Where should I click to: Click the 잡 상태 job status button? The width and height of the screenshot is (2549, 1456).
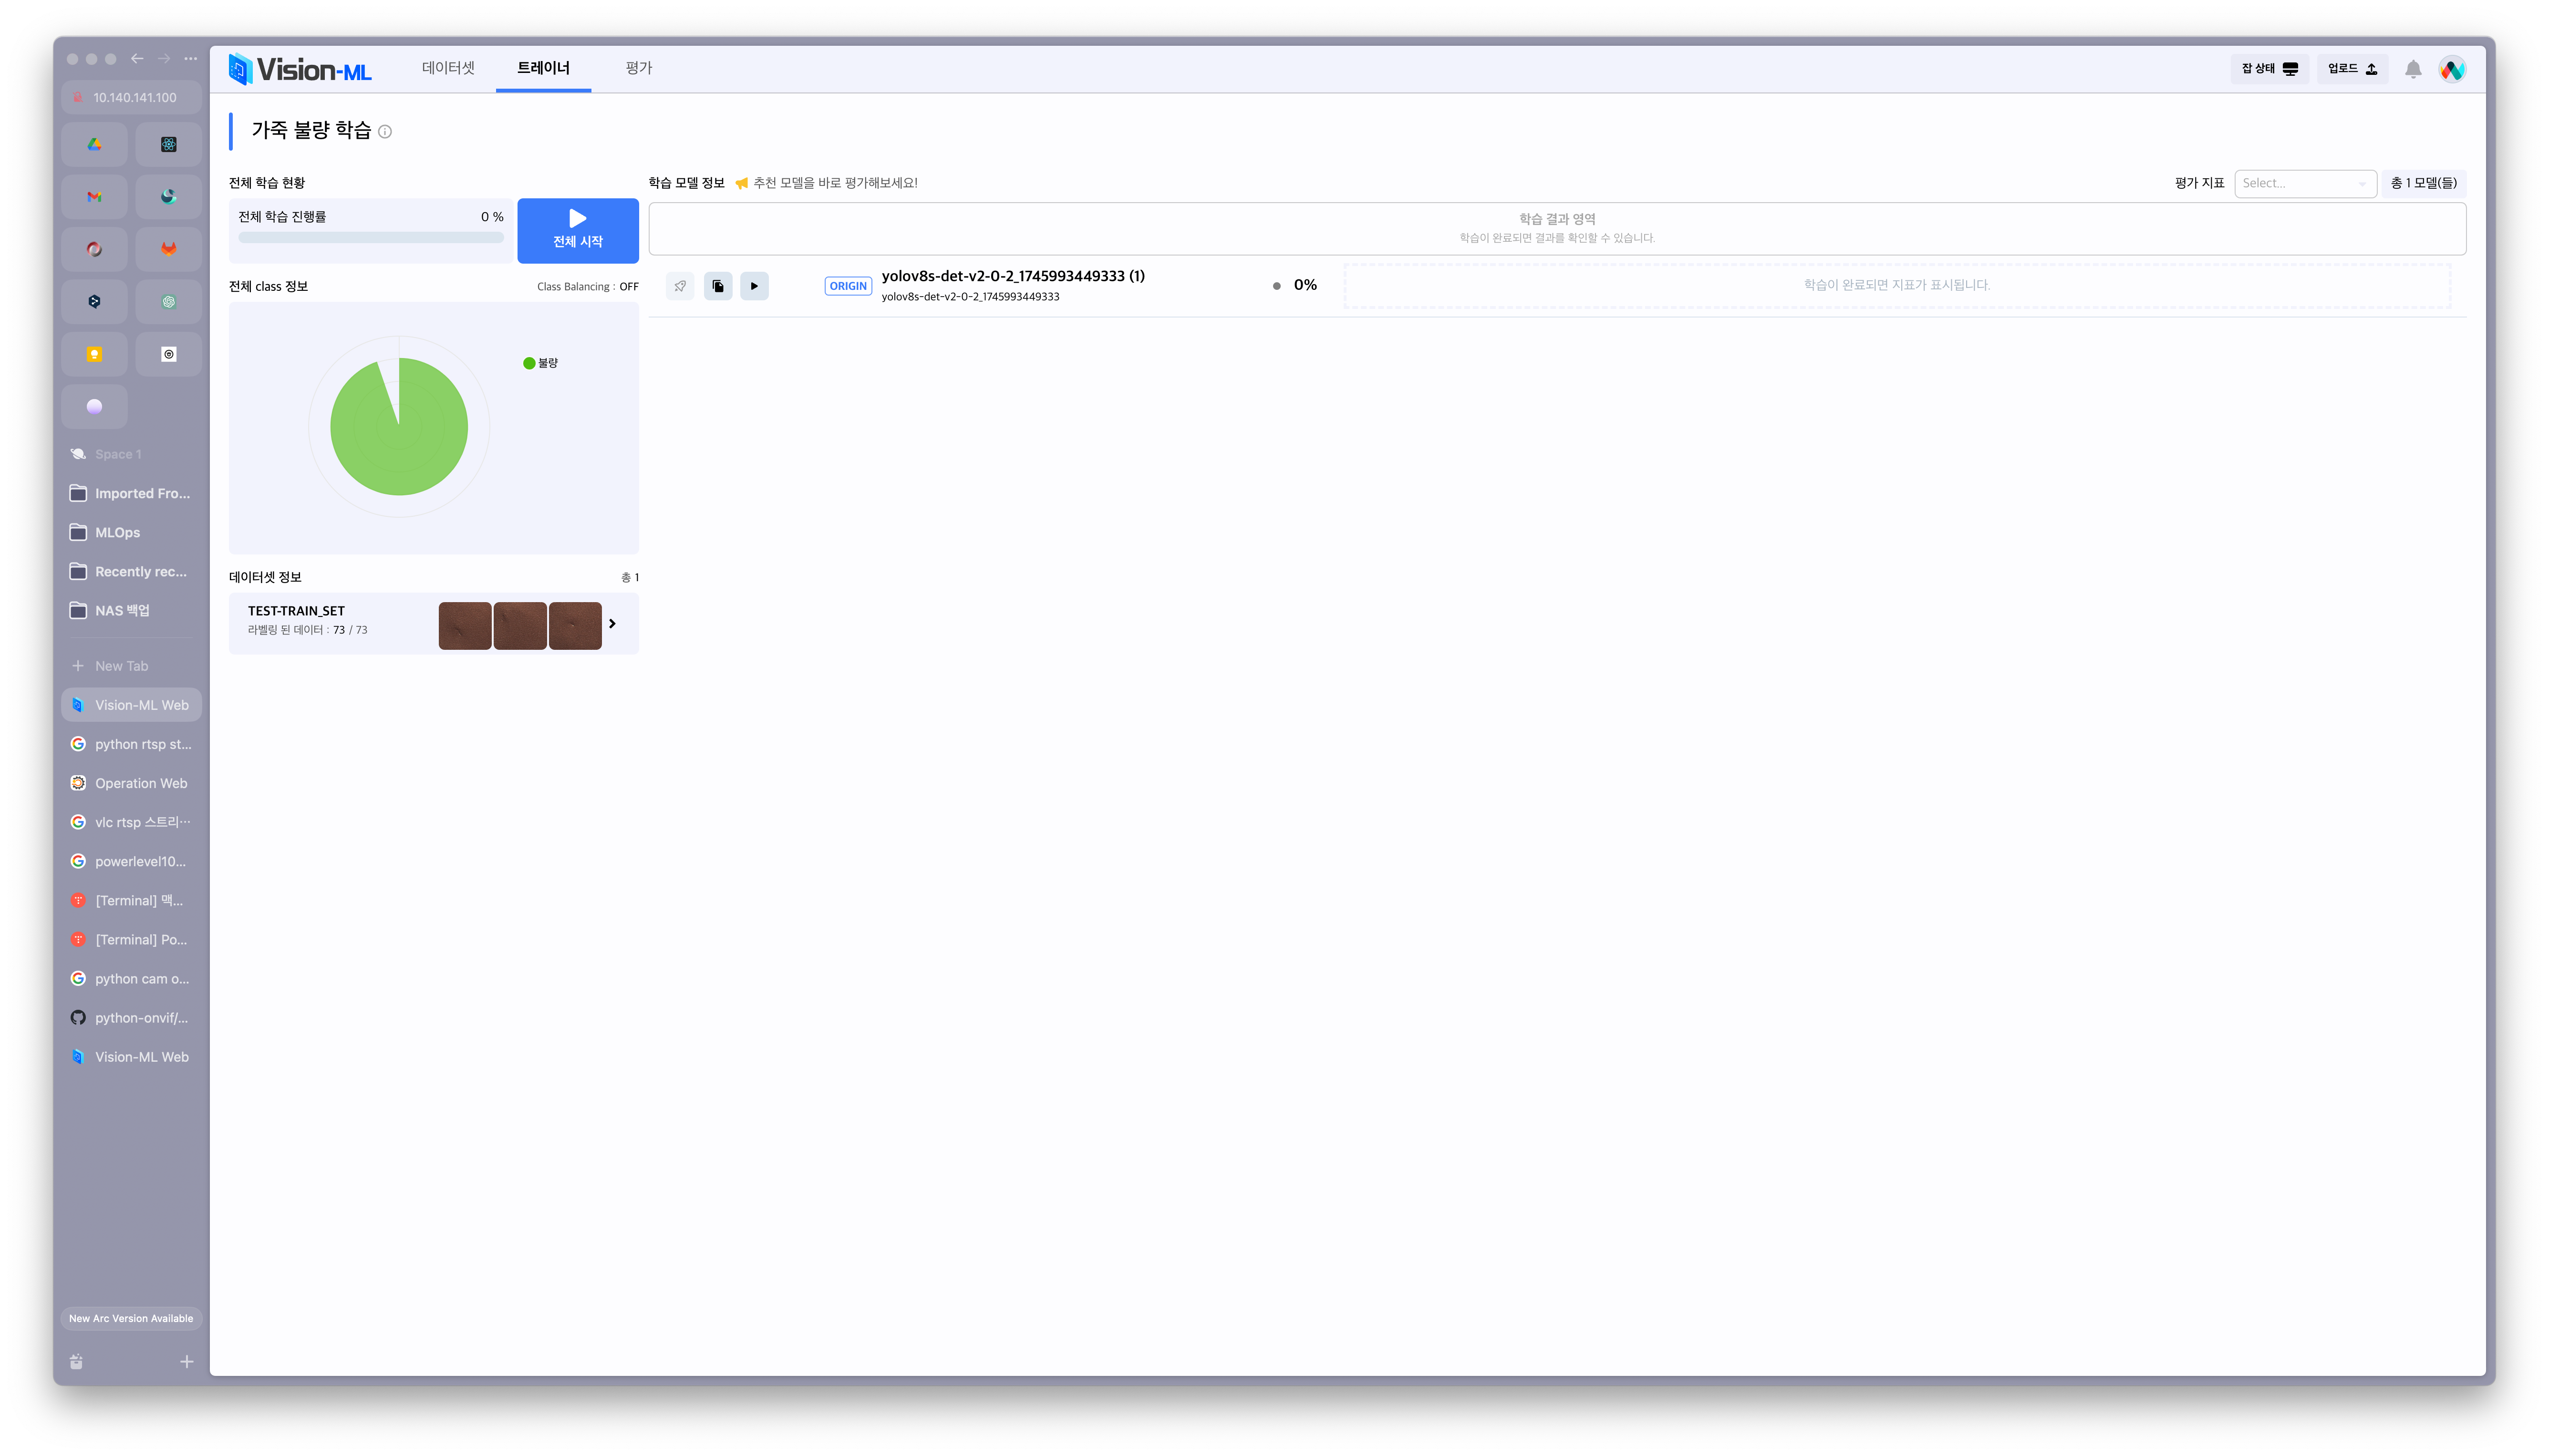[2269, 69]
